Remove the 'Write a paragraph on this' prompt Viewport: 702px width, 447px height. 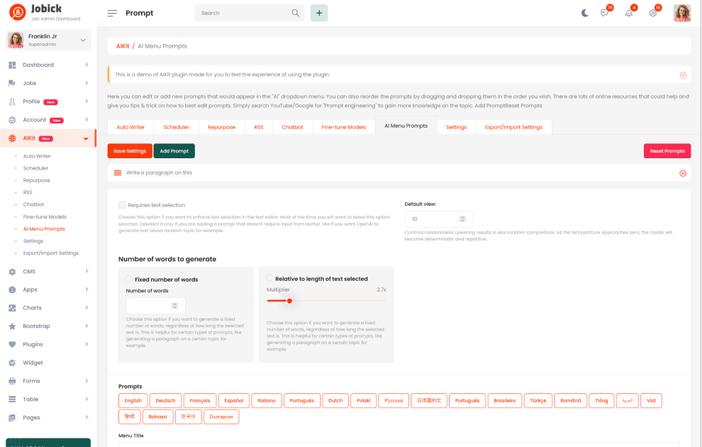pos(683,173)
